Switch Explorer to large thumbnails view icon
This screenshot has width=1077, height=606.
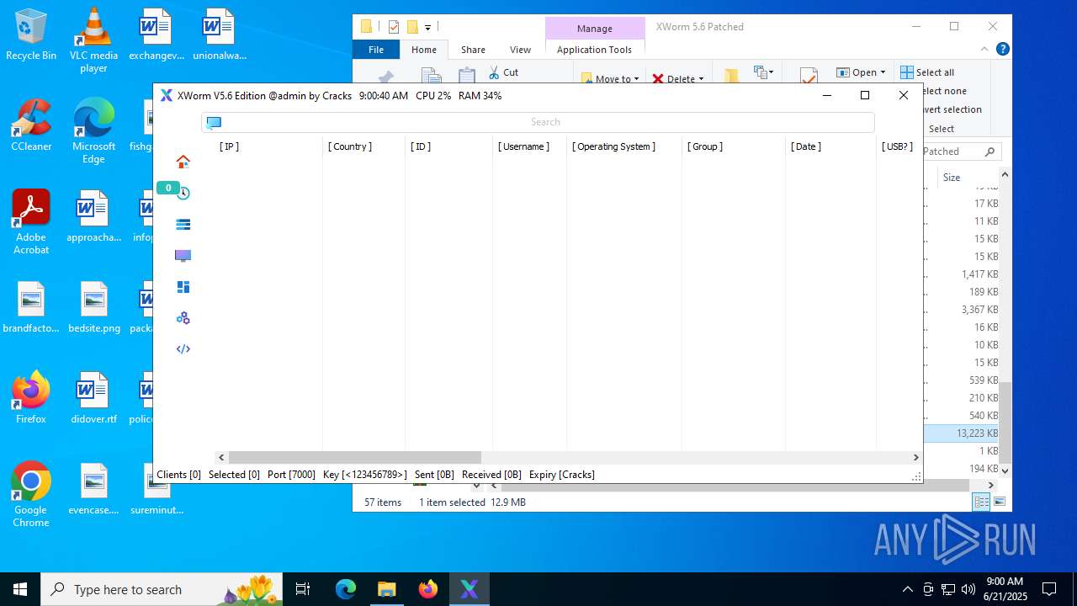(1000, 502)
